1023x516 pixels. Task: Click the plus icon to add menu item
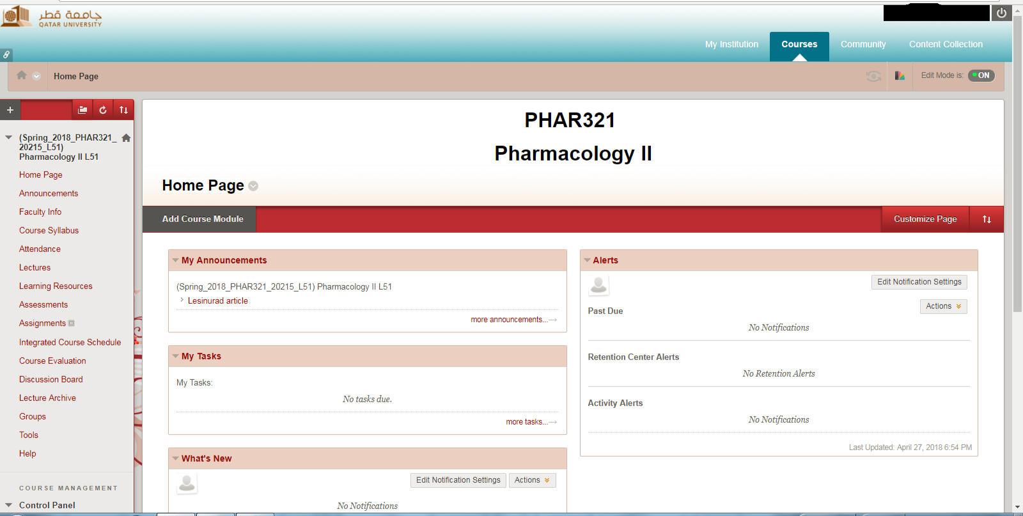coord(10,110)
